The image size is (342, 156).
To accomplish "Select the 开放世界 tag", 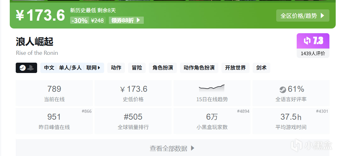I will [x=236, y=68].
